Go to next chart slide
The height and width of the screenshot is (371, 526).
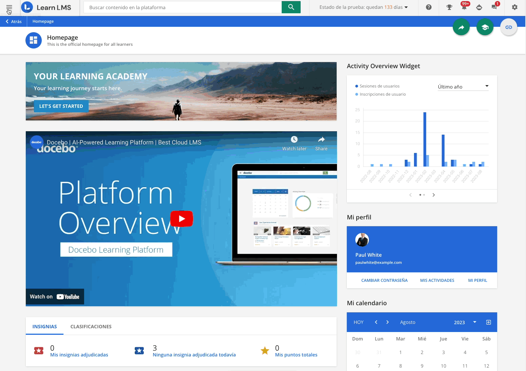pyautogui.click(x=433, y=195)
